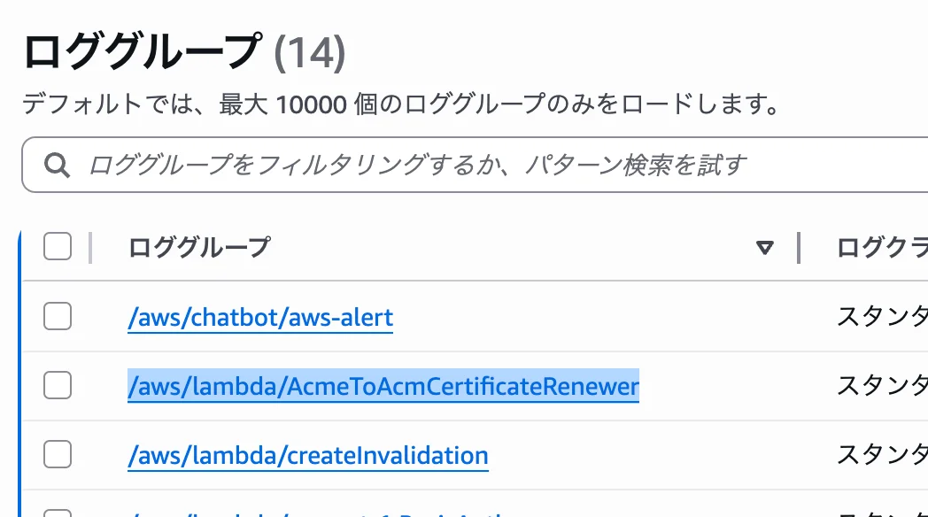Click the スタンダード label in the aws-alert row

pyautogui.click(x=881, y=316)
